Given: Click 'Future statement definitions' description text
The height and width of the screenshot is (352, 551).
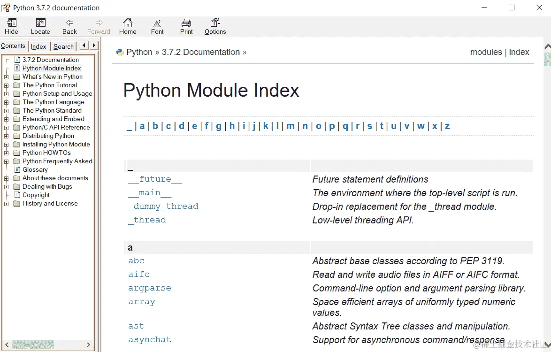Looking at the screenshot, I should coord(370,179).
